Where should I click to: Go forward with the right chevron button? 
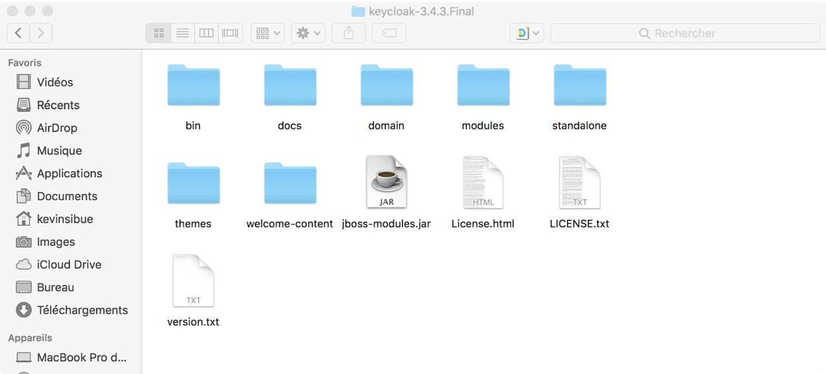click(41, 33)
